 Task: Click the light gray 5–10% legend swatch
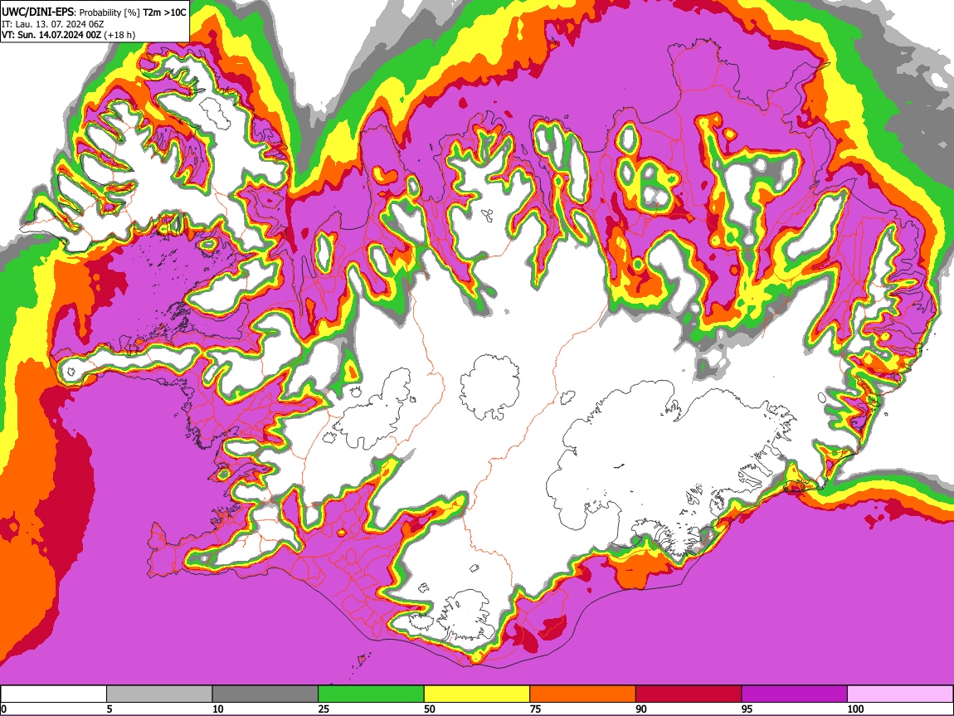click(159, 694)
